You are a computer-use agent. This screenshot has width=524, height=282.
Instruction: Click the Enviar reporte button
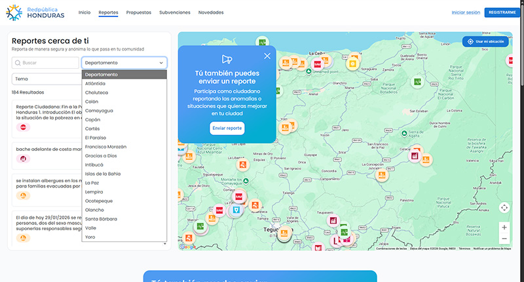(x=227, y=128)
